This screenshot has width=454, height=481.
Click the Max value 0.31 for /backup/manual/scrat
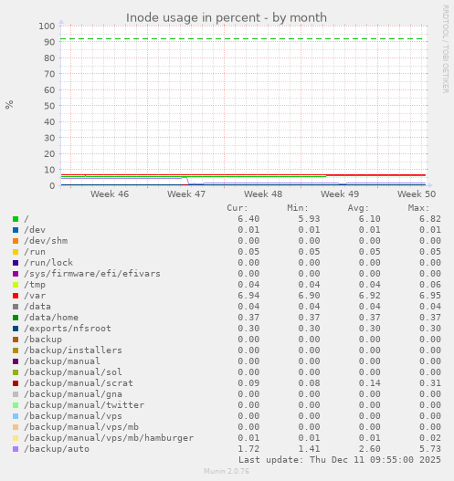[430, 383]
